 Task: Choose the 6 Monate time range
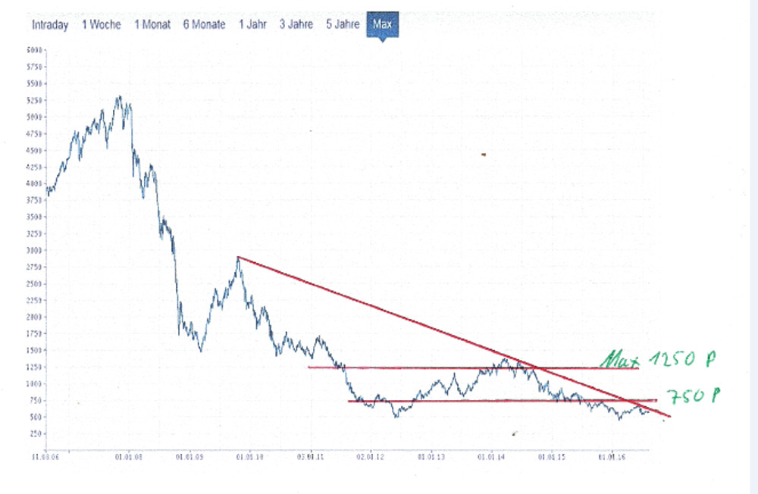(x=204, y=25)
